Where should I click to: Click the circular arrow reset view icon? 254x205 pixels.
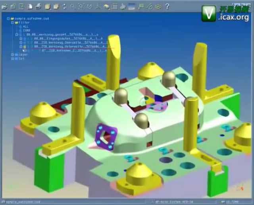coord(89,7)
